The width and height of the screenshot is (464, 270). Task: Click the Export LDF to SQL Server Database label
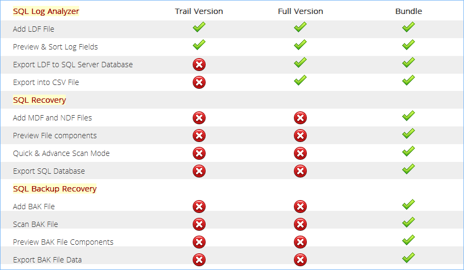tap(73, 65)
